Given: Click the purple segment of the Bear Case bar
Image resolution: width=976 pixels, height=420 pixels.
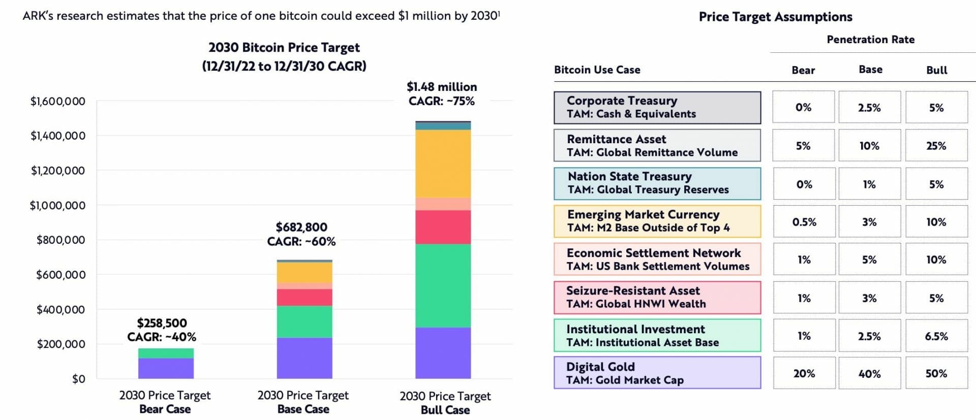Looking at the screenshot, I should click(166, 368).
